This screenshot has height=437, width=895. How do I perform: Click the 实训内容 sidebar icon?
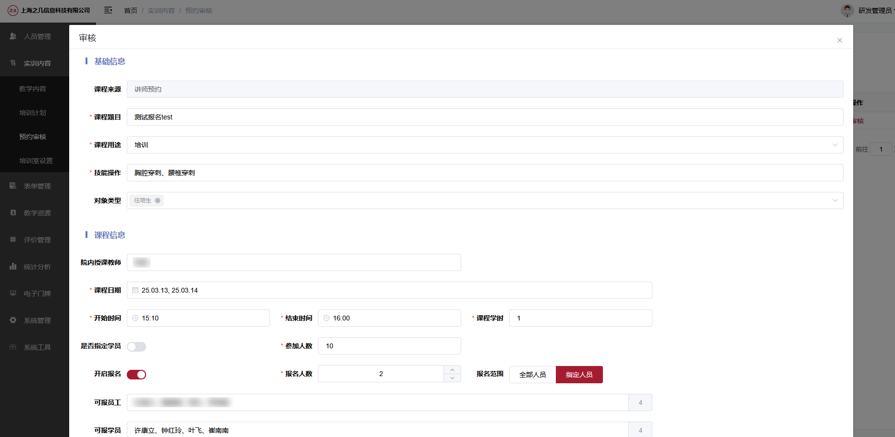tap(13, 63)
